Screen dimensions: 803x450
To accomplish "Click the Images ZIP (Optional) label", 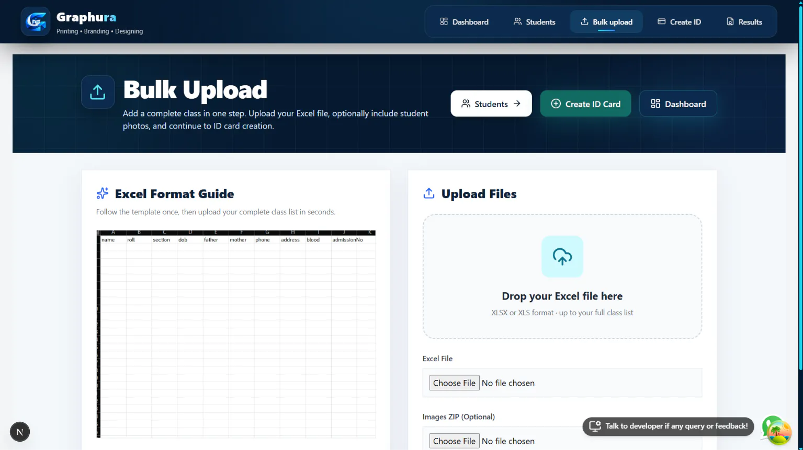I will point(458,417).
